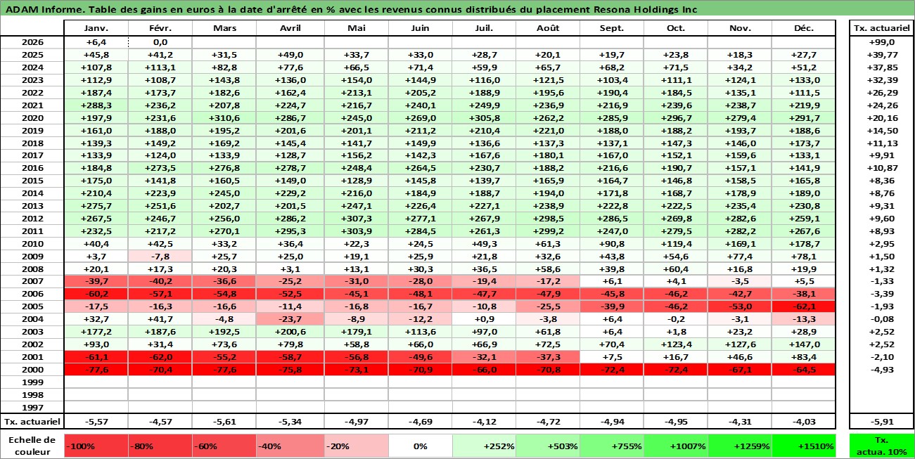Pick the +252% legend swatch
This screenshot has width=915, height=459.
click(x=484, y=445)
